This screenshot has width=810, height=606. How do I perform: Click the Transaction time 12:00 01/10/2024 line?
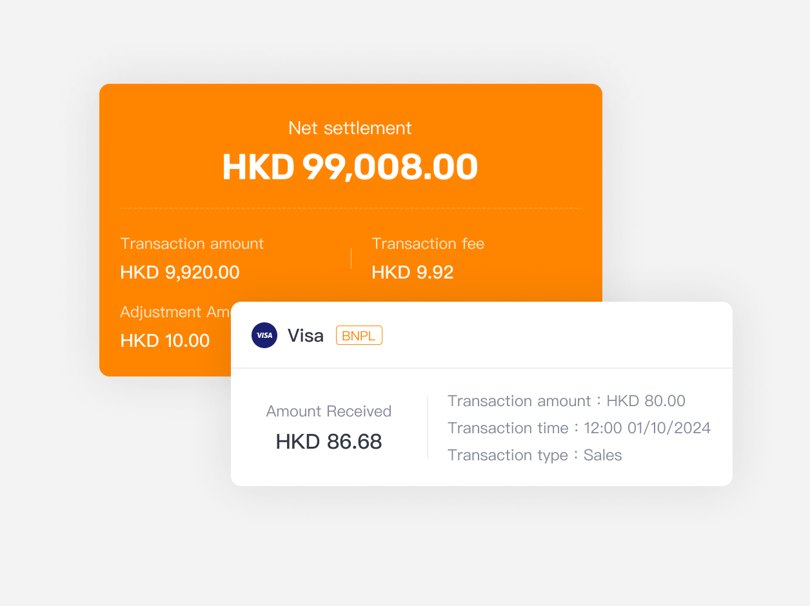(579, 428)
